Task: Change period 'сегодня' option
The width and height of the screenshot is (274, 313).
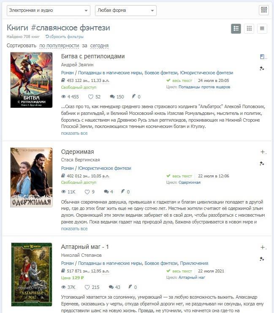Action: tap(99, 46)
